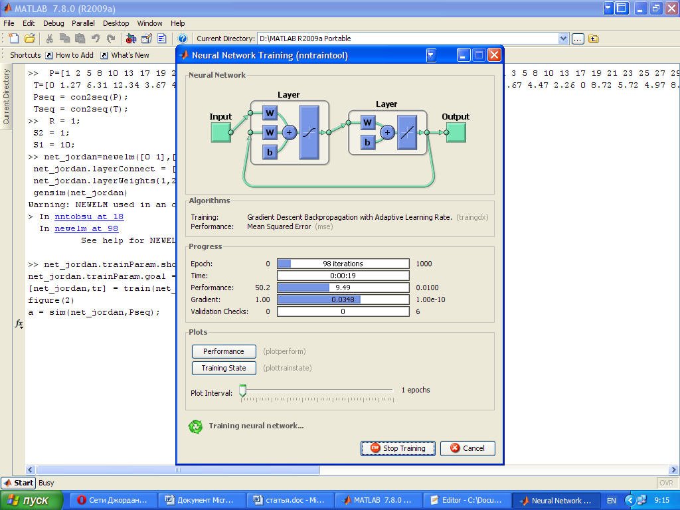680x510 pixels.
Task: Click the green Input block in diagram
Action: click(x=221, y=132)
